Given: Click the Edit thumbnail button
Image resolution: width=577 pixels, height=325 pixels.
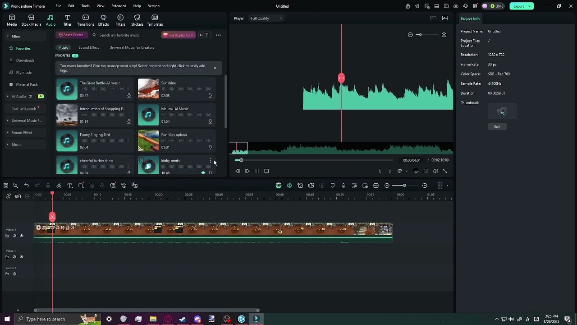Looking at the screenshot, I should pos(497,127).
